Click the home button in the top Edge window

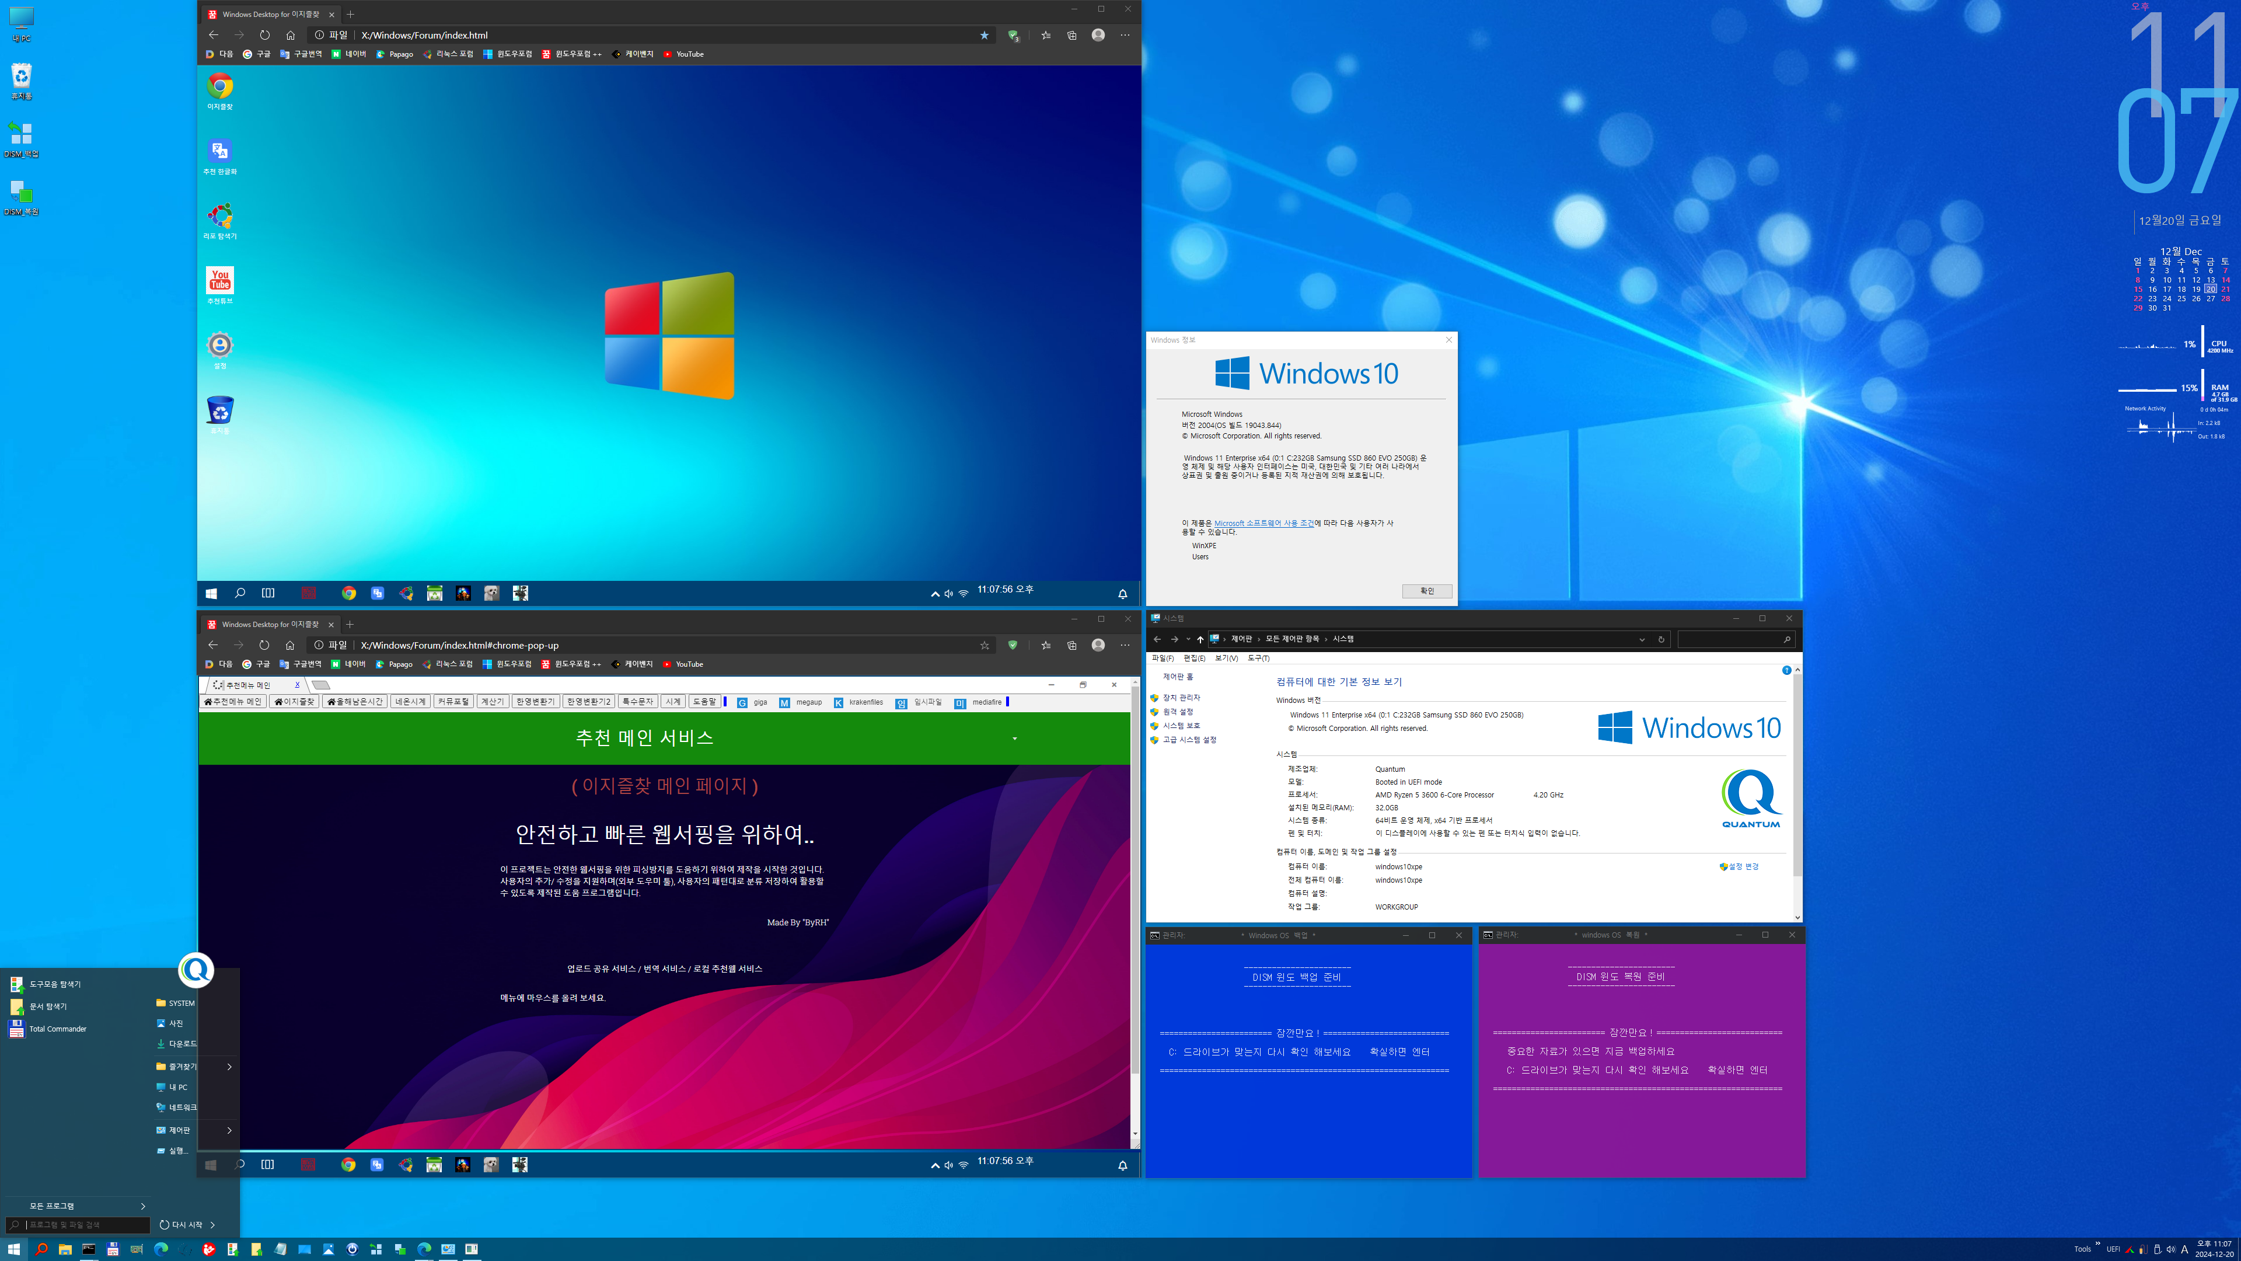(291, 35)
